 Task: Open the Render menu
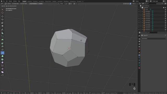pyautogui.click(x=10, y=1)
